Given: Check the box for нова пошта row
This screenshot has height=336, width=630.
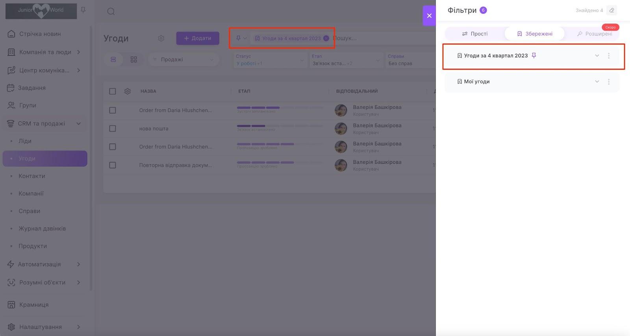Looking at the screenshot, I should (113, 129).
